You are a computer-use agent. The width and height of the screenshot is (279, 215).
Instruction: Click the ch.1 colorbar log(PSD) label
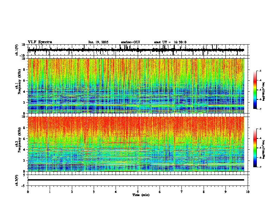tap(264, 91)
